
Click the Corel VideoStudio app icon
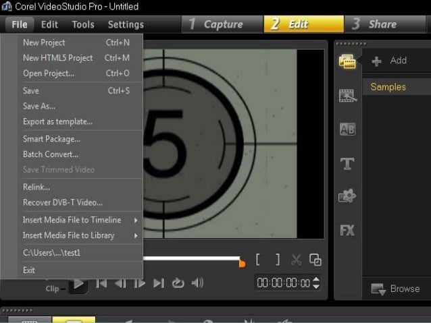6,6
